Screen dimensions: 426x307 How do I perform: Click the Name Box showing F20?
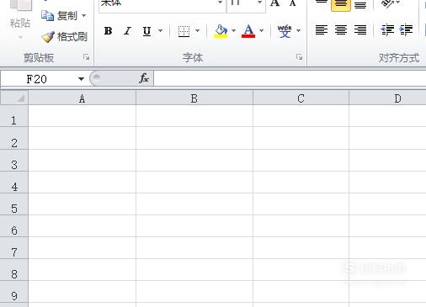pos(36,79)
